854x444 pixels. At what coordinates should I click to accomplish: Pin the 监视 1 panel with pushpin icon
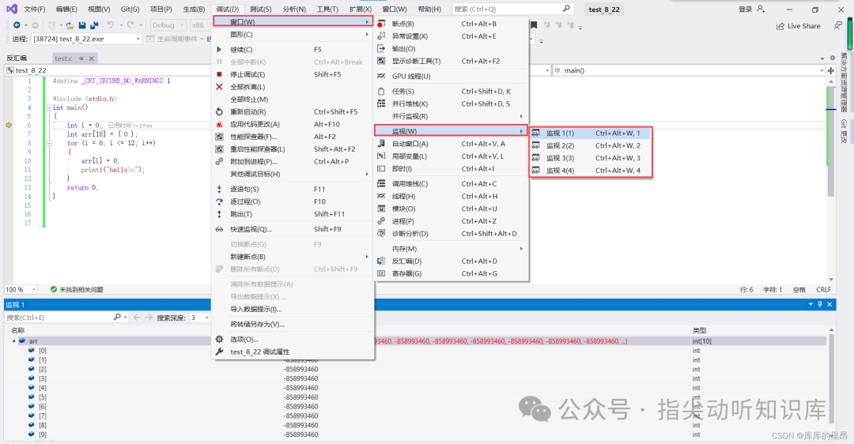820,304
